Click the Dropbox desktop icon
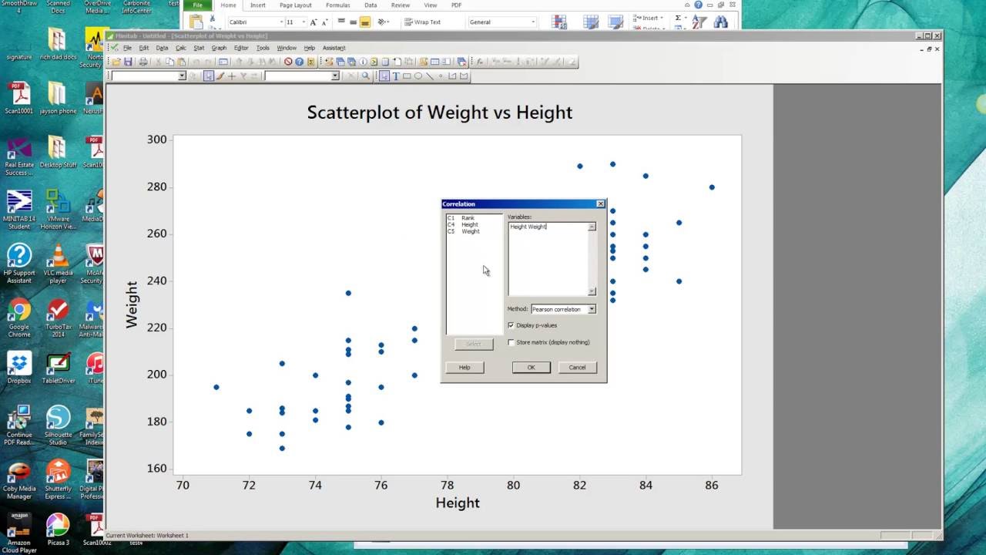This screenshot has width=986, height=555. tap(19, 367)
